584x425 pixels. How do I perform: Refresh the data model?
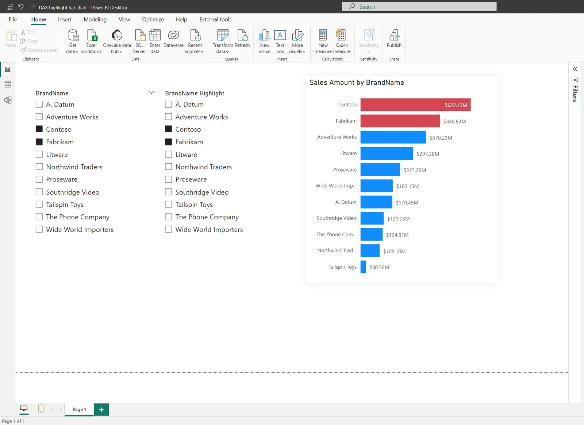242,39
